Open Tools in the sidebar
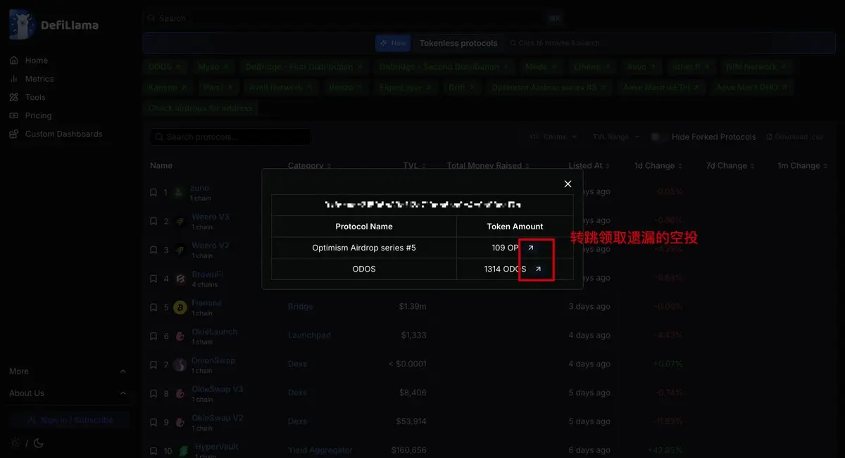Image resolution: width=845 pixels, height=458 pixels. tap(35, 97)
